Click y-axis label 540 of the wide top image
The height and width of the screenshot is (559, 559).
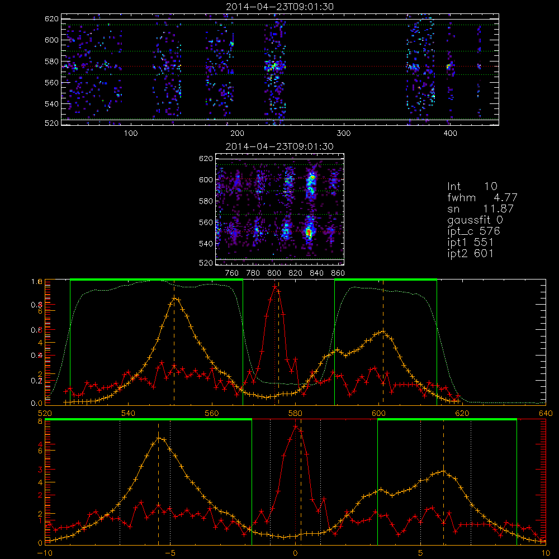click(51, 104)
